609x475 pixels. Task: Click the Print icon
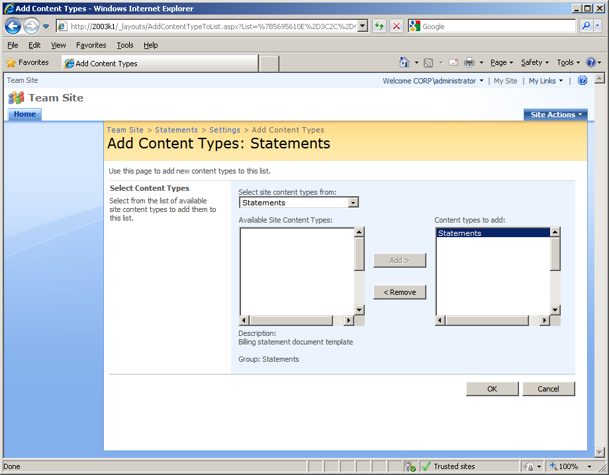(x=470, y=62)
